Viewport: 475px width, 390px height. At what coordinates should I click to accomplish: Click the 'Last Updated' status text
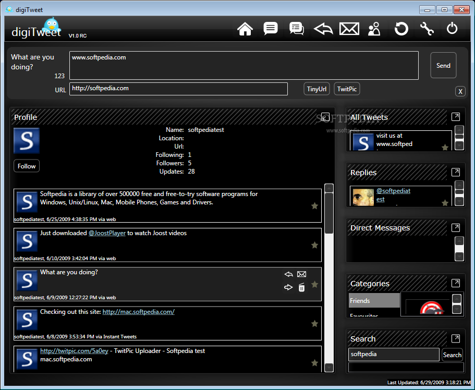point(429,382)
